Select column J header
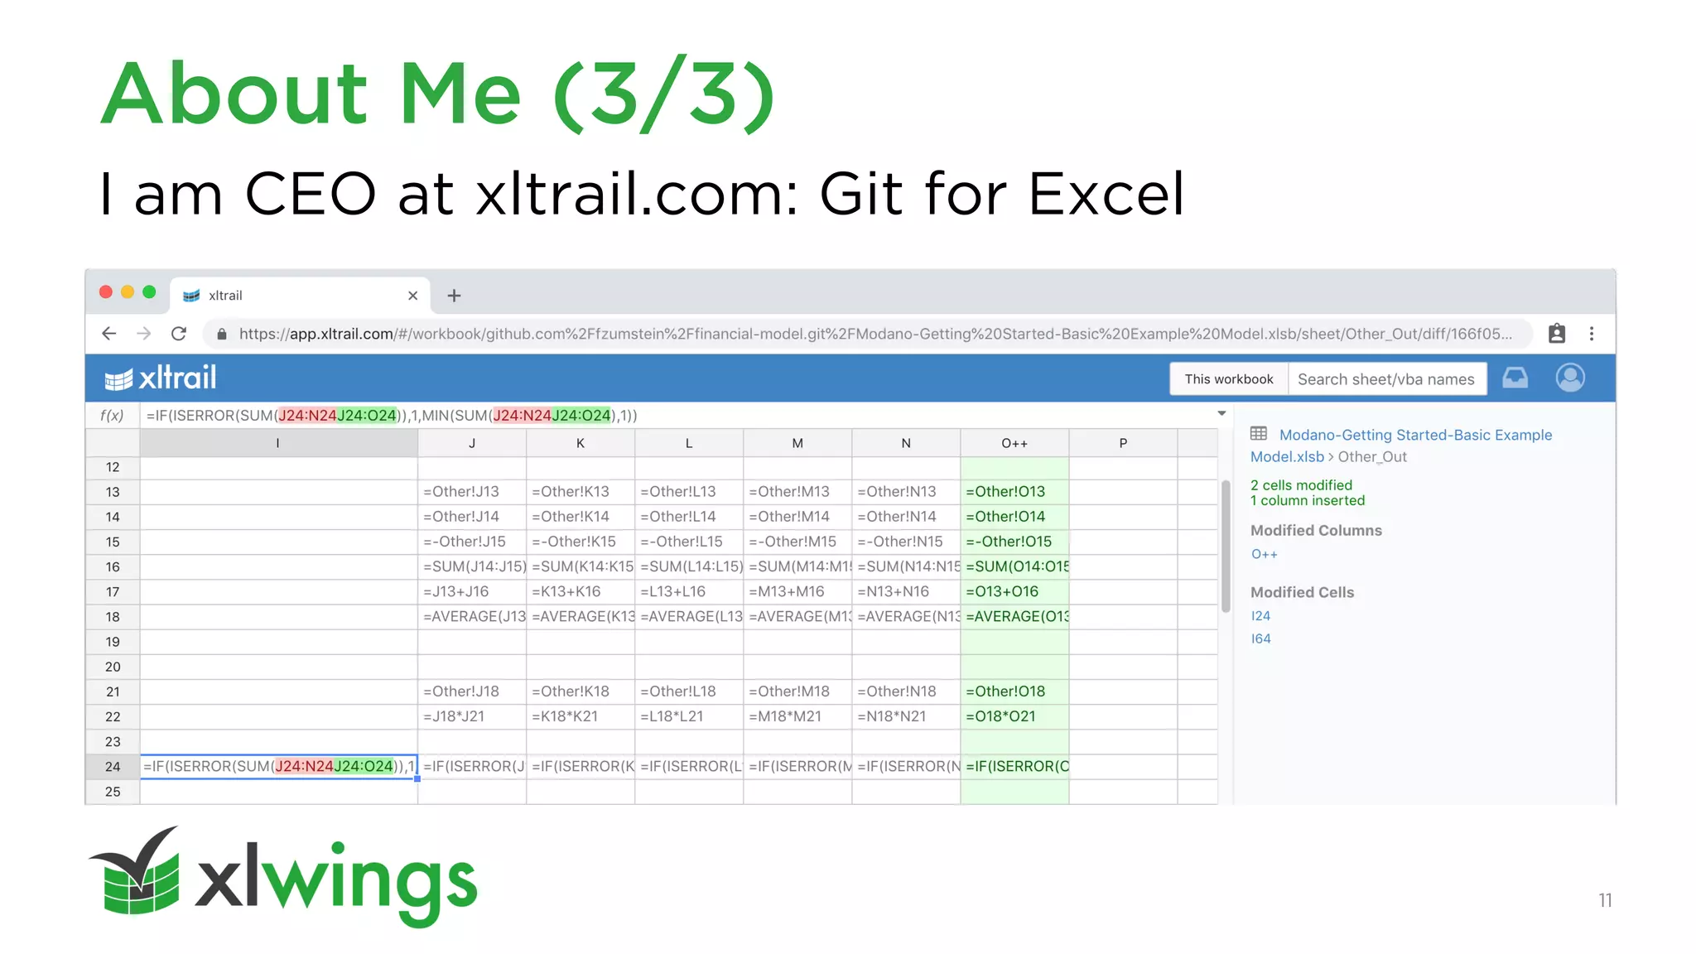 tap(472, 443)
